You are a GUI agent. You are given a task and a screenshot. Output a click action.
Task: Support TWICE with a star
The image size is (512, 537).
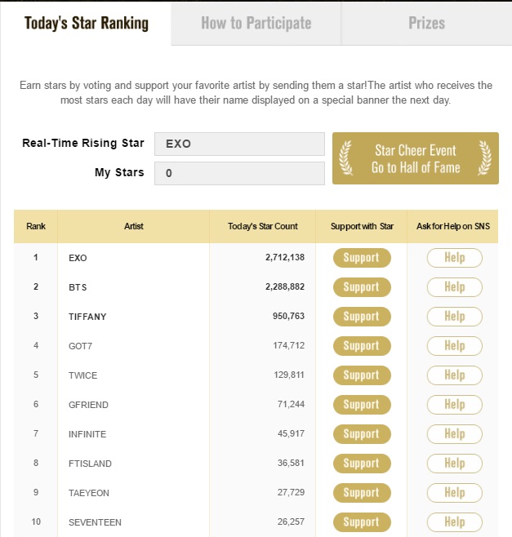tap(362, 375)
